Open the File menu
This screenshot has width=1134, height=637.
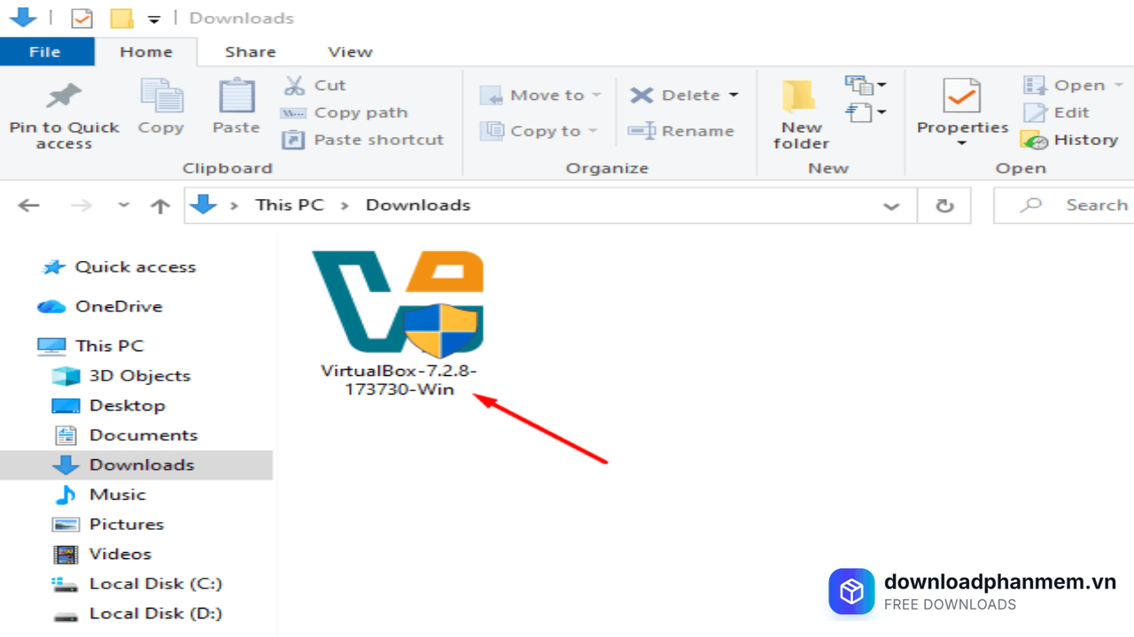pos(44,51)
